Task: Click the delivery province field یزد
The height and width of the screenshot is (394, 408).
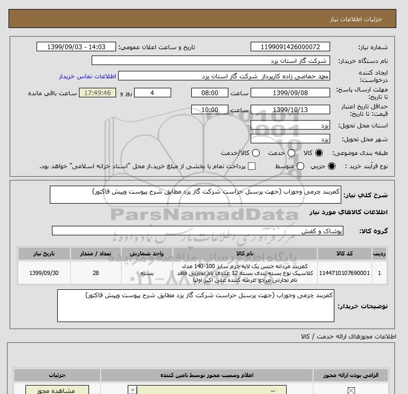Action: coord(290,125)
